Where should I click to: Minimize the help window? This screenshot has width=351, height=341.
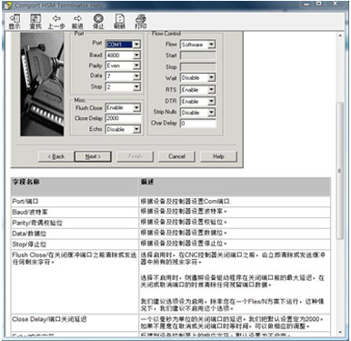click(x=306, y=5)
